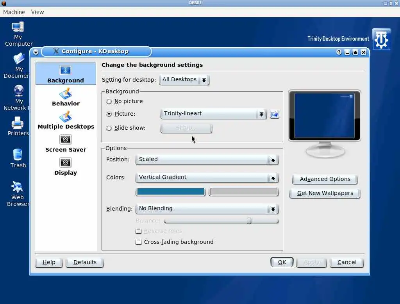Click the browse picture file icon button
Image resolution: width=400 pixels, height=304 pixels.
pyautogui.click(x=275, y=114)
